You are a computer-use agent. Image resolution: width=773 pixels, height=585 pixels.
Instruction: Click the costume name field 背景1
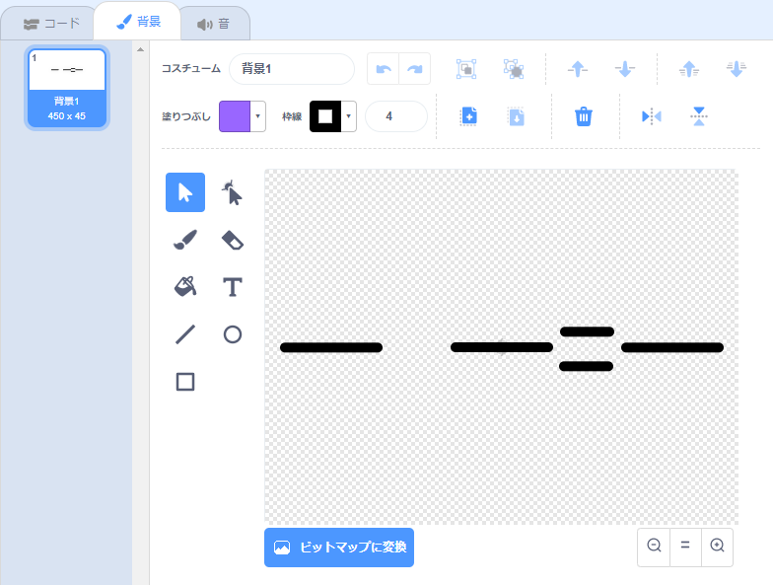(x=291, y=69)
